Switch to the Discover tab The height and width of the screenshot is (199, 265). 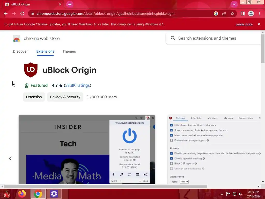(20, 51)
